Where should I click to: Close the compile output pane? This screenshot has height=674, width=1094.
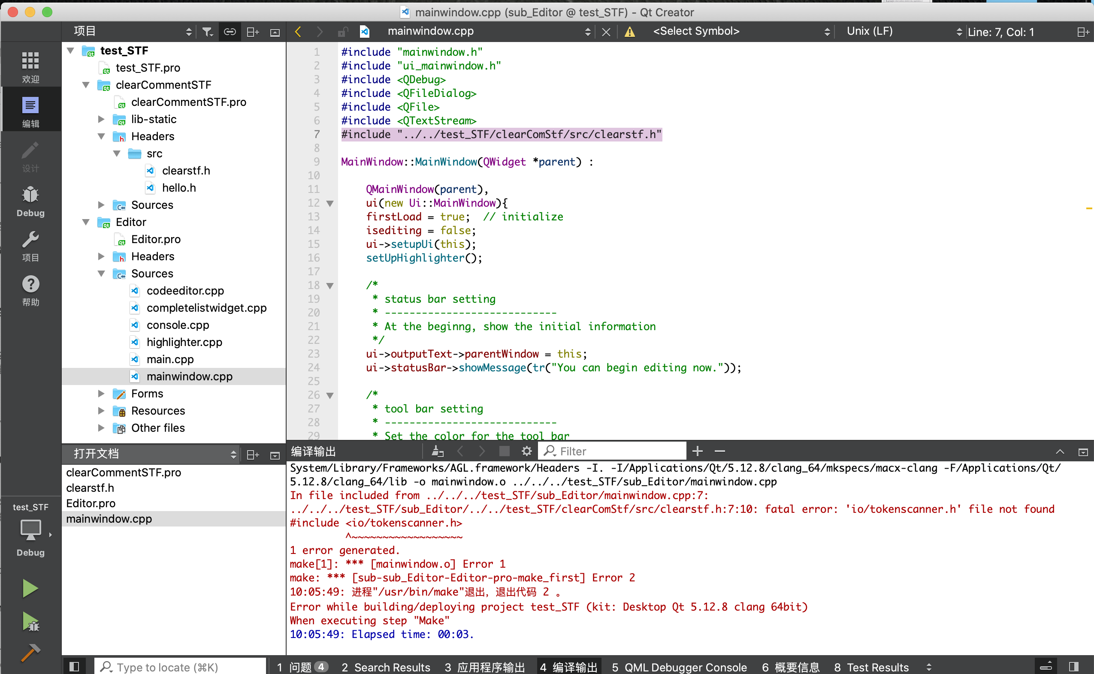(1082, 452)
